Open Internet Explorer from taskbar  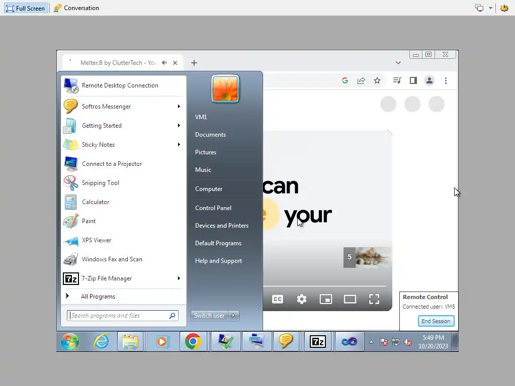click(101, 342)
